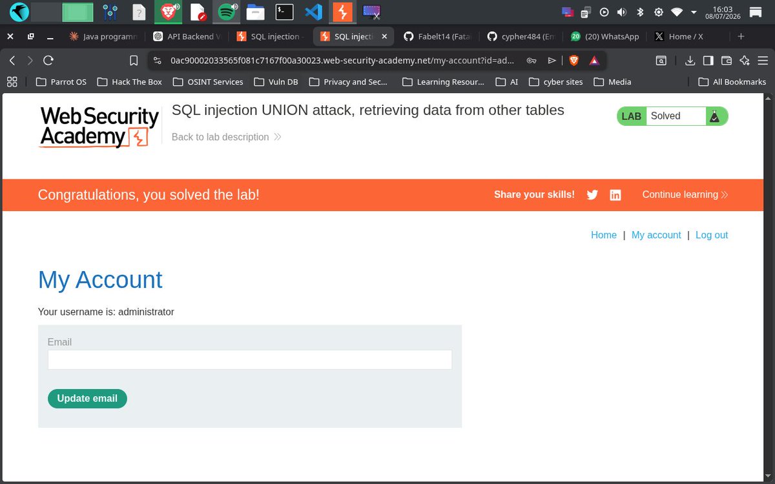Open the Wi-Fi network tray icon
This screenshot has height=484, width=775.
[x=677, y=12]
